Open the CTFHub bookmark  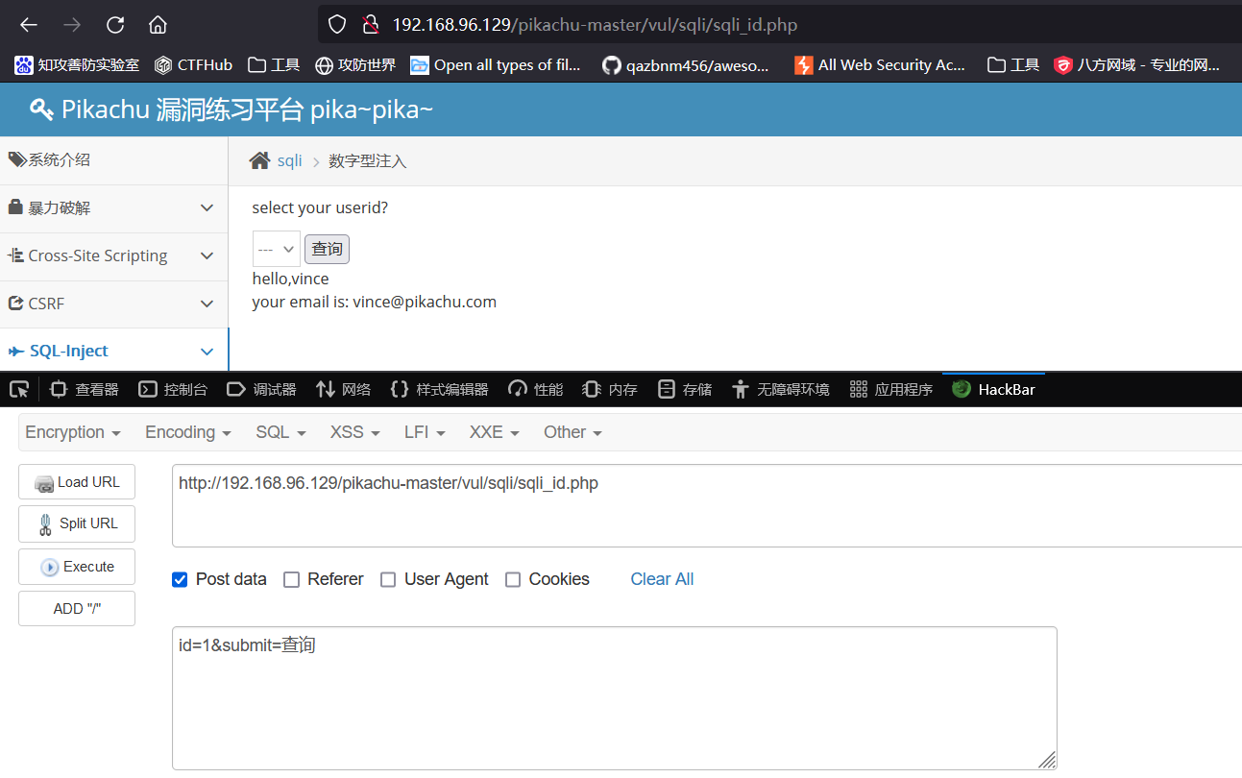193,65
